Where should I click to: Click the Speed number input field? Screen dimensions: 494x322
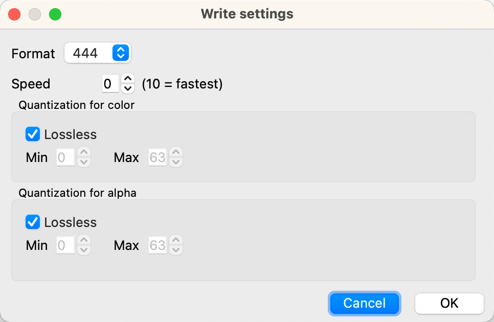pos(110,83)
